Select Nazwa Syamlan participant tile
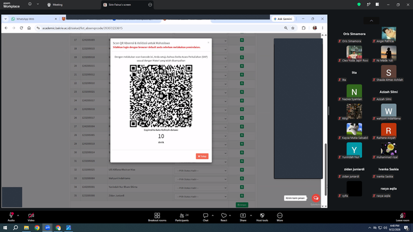The height and width of the screenshot is (232, 413). [x=354, y=93]
